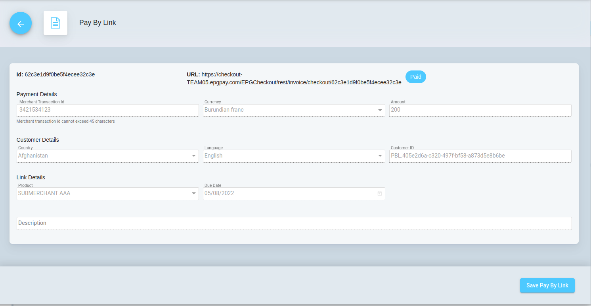Click the Pay By Link page title
Viewport: 591px width, 306px height.
point(98,23)
